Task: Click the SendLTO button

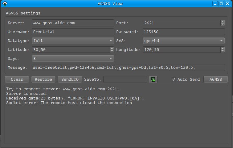Action: (x=70, y=80)
